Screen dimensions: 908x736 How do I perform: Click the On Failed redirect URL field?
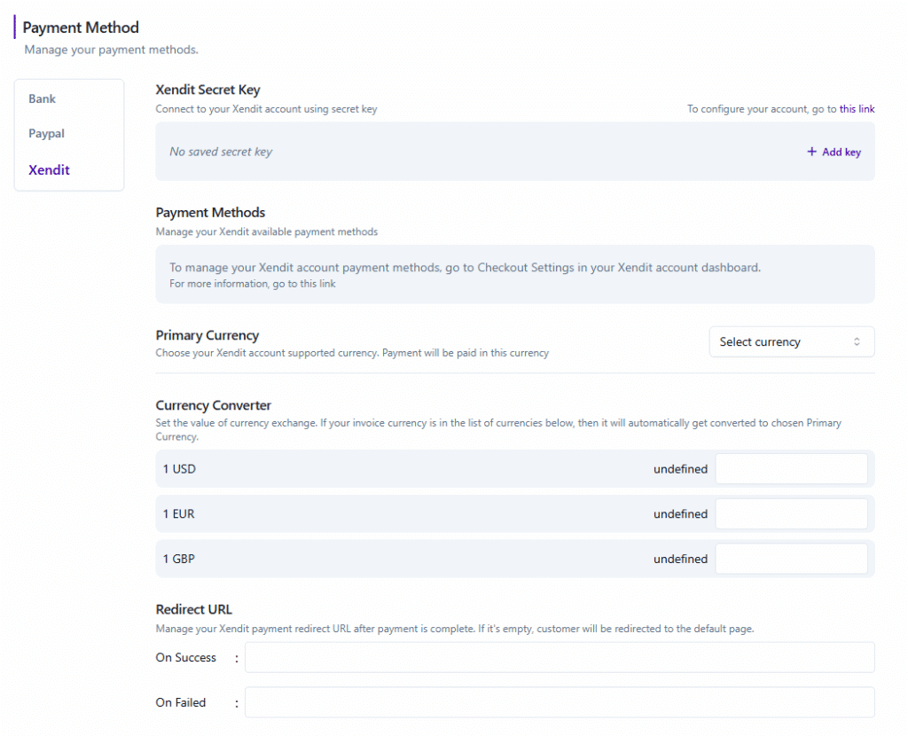[560, 702]
